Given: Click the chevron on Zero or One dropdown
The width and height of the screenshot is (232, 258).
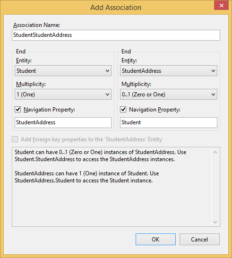Looking at the screenshot, I should pyautogui.click(x=213, y=95).
